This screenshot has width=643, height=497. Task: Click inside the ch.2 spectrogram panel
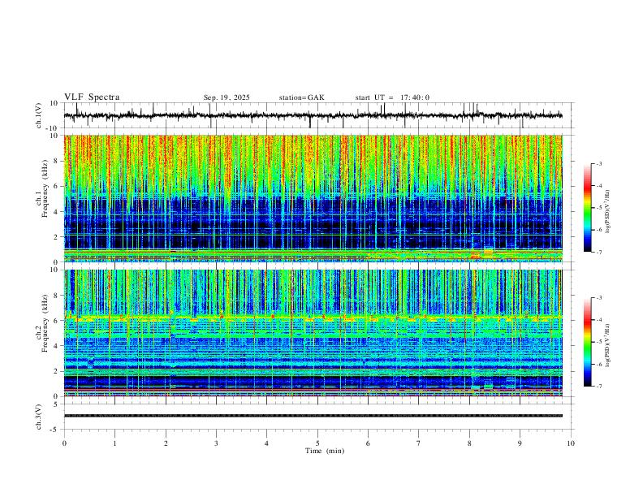(313, 333)
